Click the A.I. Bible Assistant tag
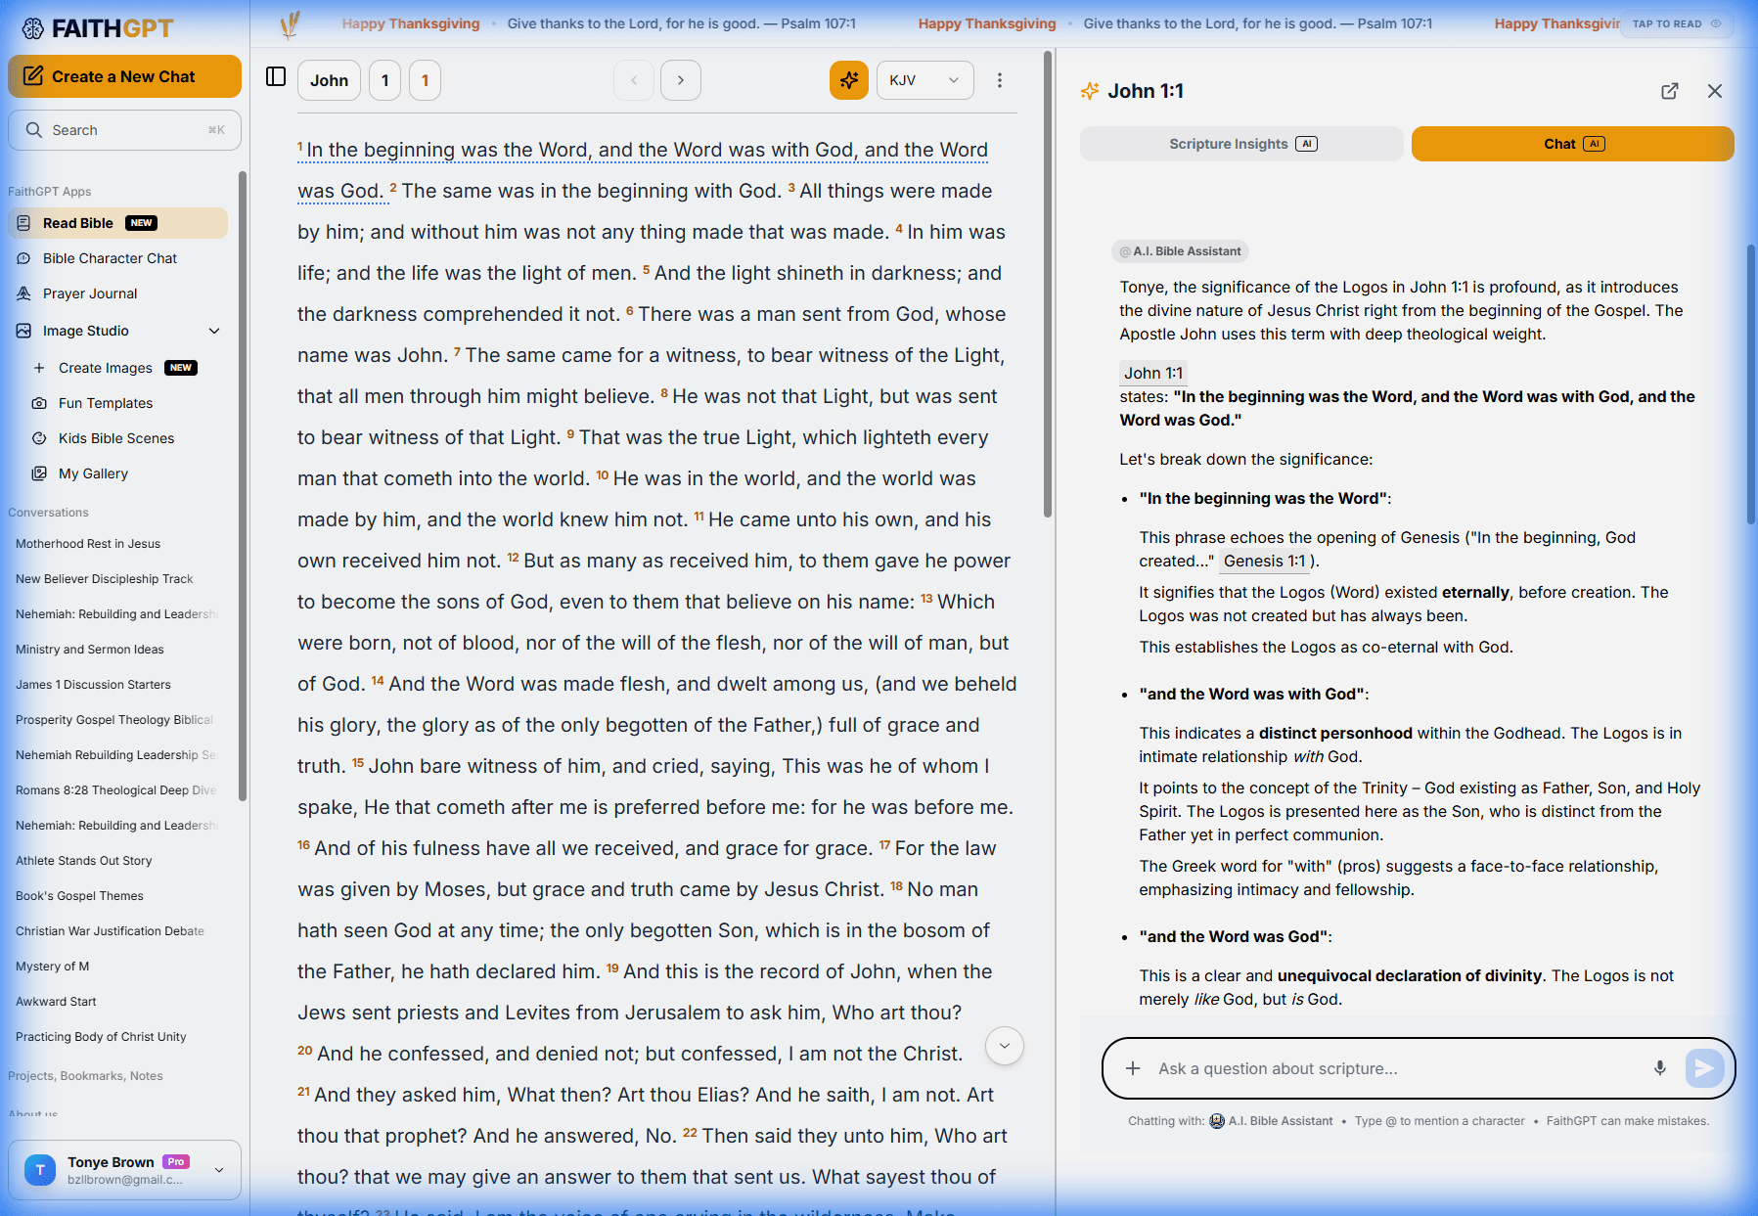1758x1216 pixels. click(x=1180, y=251)
